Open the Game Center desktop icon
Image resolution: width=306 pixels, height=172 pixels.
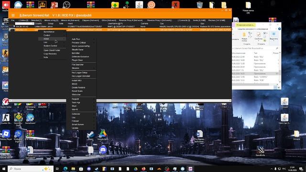click(6, 103)
